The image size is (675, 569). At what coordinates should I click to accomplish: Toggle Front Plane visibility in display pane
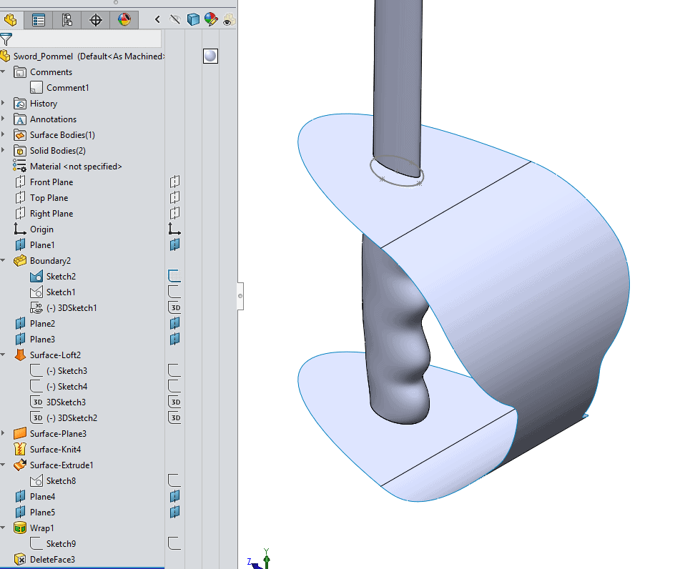coord(174,182)
